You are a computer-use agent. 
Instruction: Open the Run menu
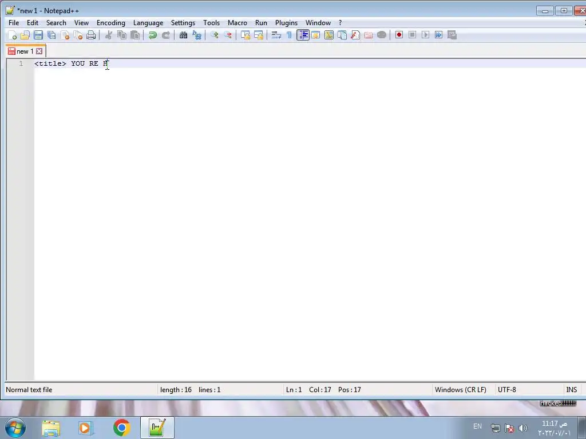point(261,23)
